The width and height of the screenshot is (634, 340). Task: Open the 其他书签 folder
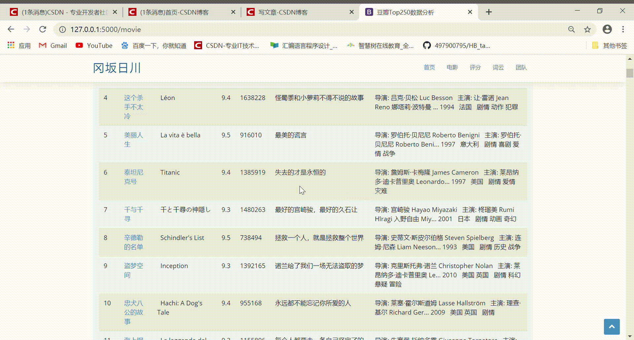[x=610, y=45]
